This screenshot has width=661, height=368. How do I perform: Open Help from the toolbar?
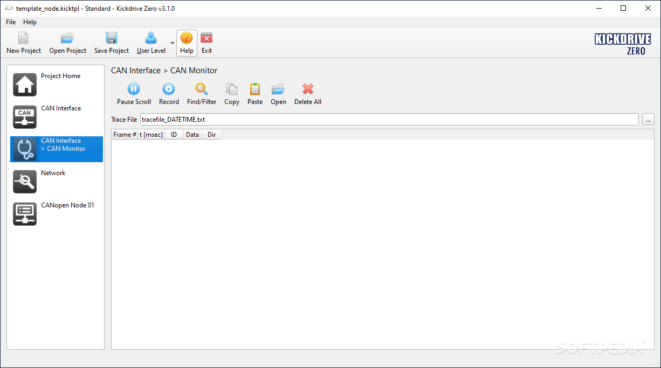pyautogui.click(x=187, y=43)
